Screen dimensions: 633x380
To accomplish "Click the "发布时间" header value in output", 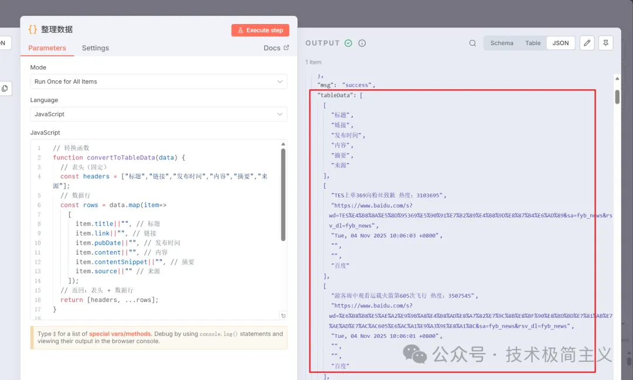I will click(348, 135).
